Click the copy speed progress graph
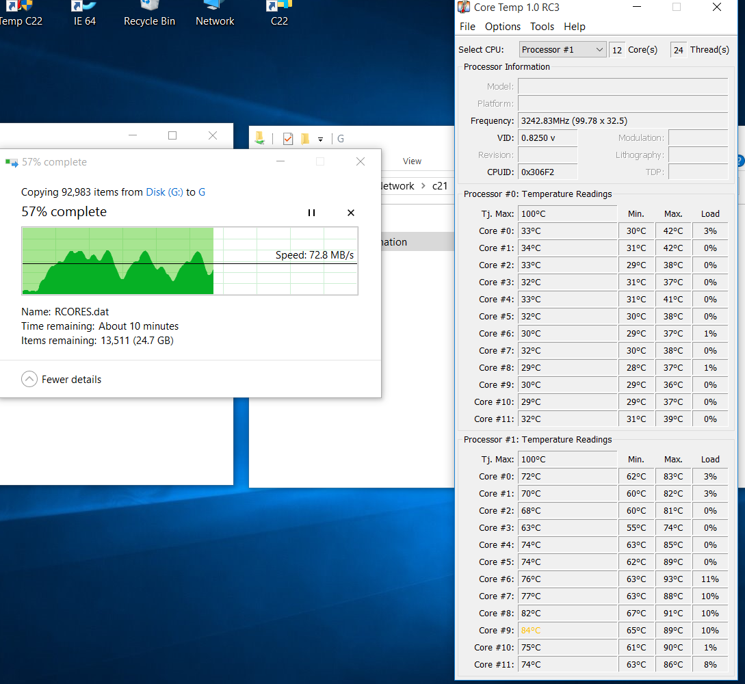 pyautogui.click(x=189, y=261)
